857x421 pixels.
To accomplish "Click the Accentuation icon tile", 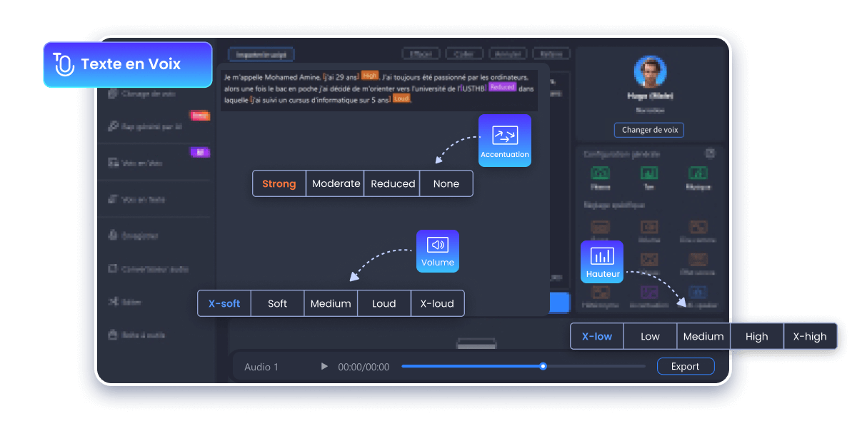I will click(504, 140).
